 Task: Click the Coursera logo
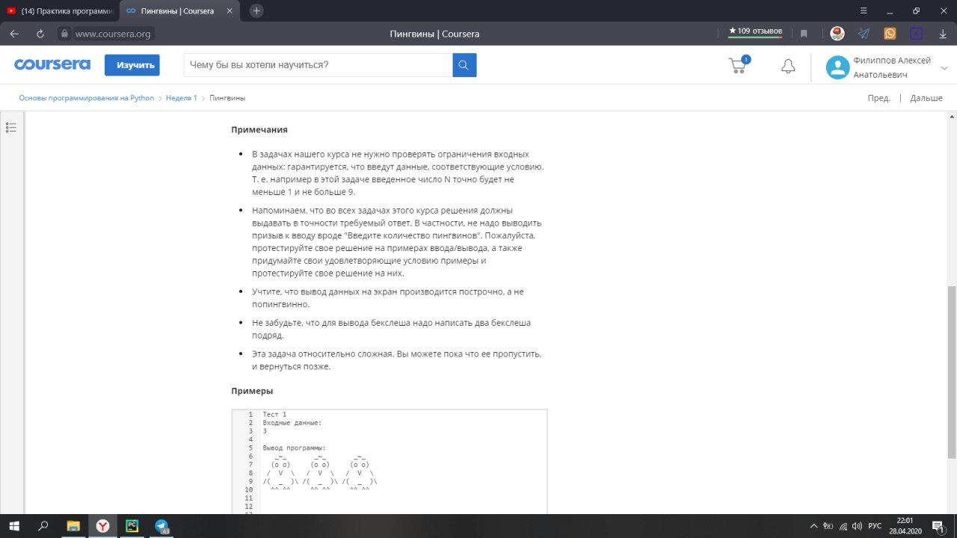[x=52, y=65]
